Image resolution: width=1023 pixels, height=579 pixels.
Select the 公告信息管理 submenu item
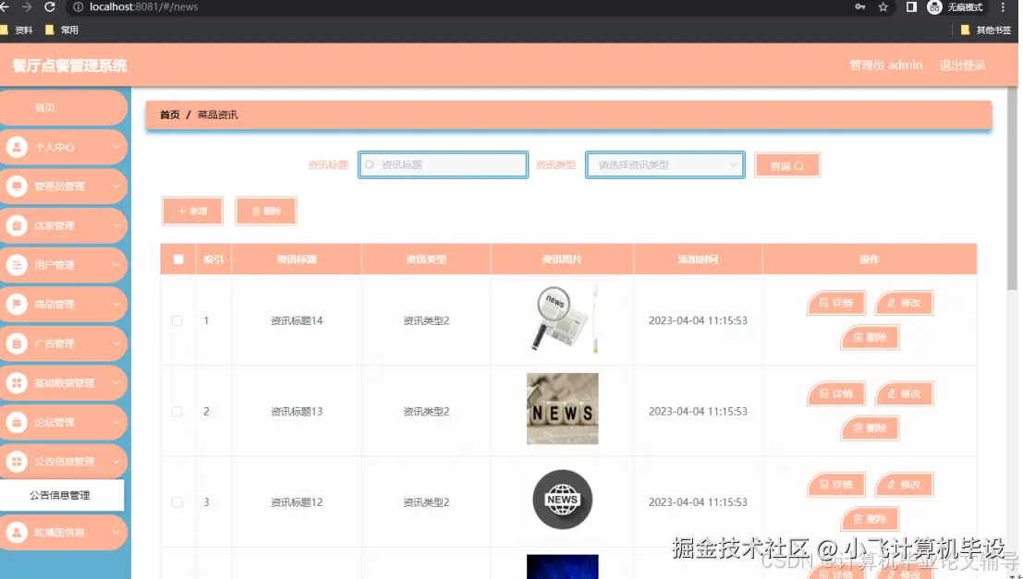click(x=61, y=495)
